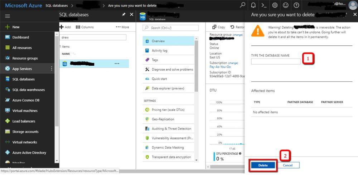Open Auditing & Threat Detection
This screenshot has width=358, height=175.
[168, 129]
